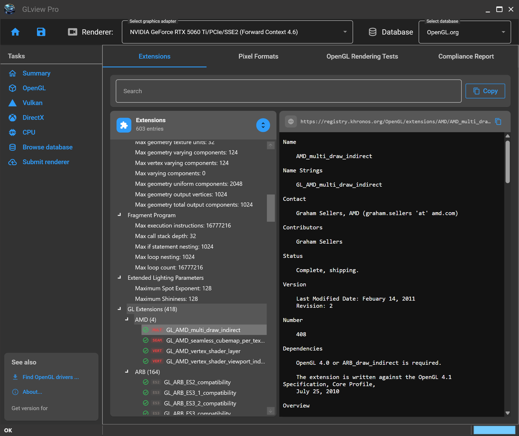The width and height of the screenshot is (519, 436).
Task: Open the Compliance Report tab
Action: click(x=466, y=56)
